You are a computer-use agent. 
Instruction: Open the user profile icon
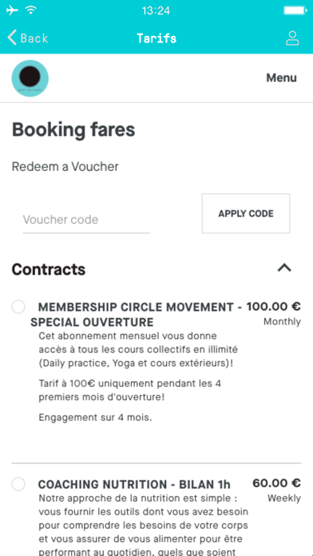(292, 38)
